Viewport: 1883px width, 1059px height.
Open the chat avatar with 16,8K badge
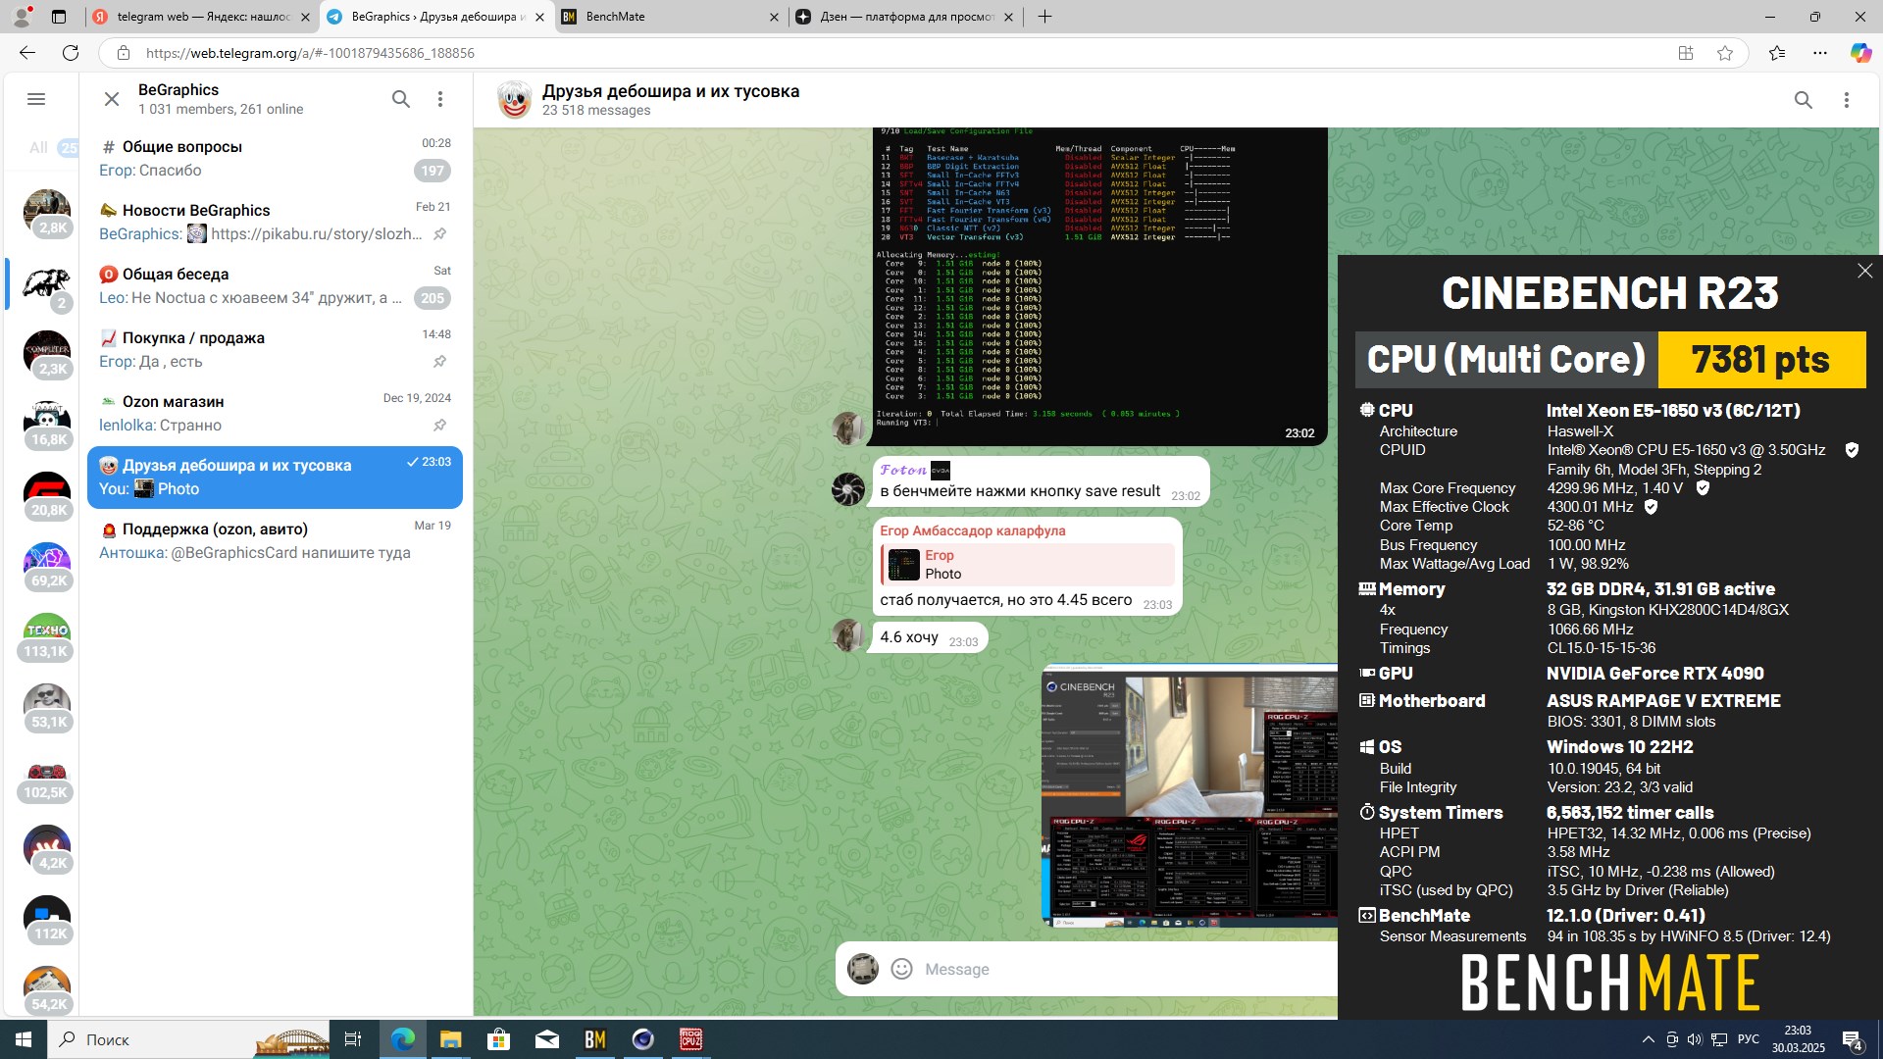tap(47, 425)
